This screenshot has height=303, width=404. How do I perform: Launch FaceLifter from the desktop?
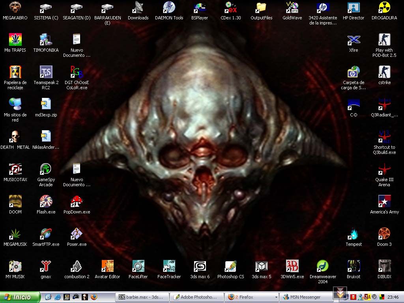click(138, 266)
